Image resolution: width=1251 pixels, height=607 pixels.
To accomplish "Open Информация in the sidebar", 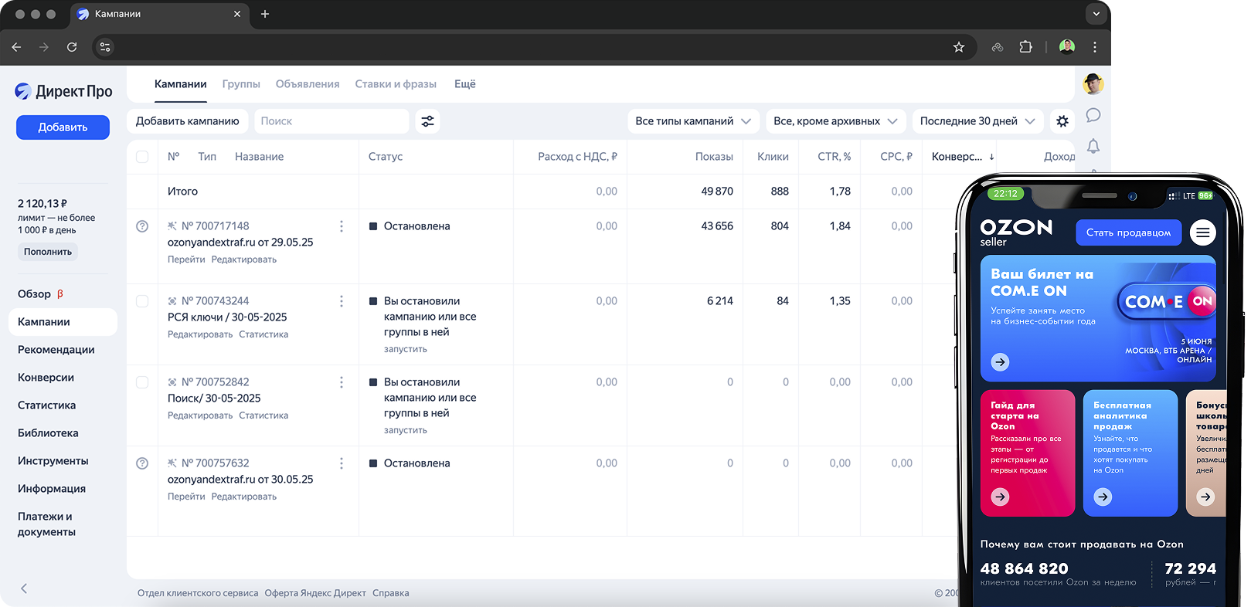I will point(52,489).
